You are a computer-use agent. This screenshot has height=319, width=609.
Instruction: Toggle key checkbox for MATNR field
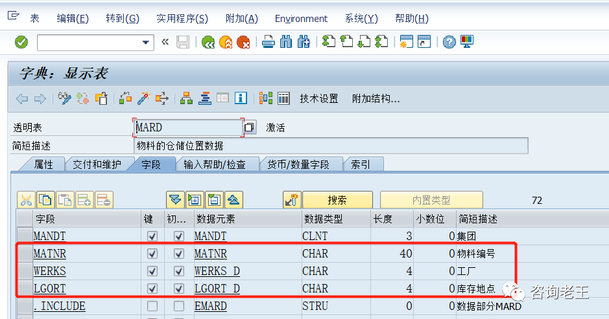click(x=152, y=254)
